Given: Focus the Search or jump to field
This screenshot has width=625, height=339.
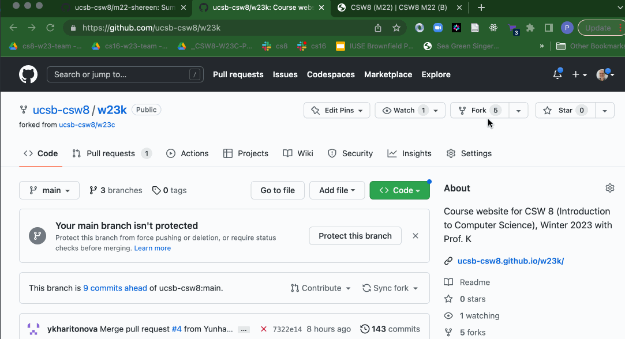Looking at the screenshot, I should tap(125, 74).
